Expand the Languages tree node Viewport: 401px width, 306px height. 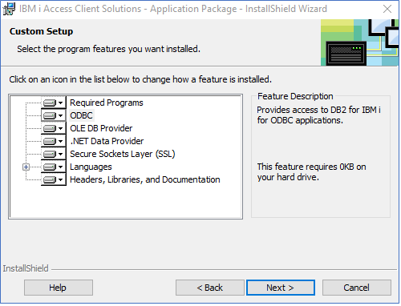[26, 167]
